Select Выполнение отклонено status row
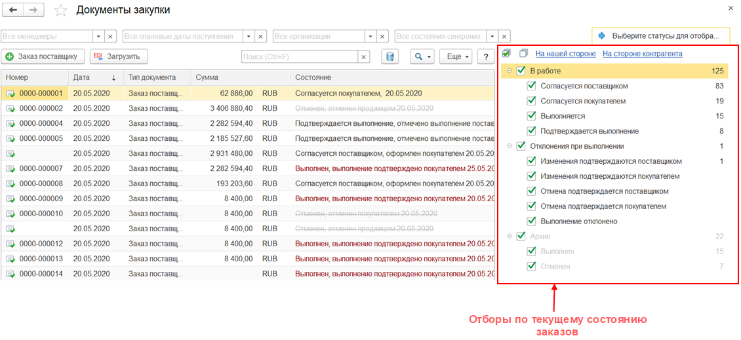Screen dimensions: 741x340 pos(614,221)
